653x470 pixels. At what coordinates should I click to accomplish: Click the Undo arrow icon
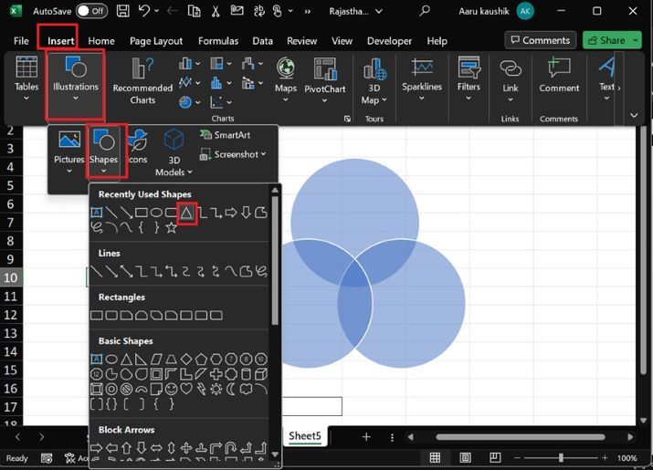(143, 11)
